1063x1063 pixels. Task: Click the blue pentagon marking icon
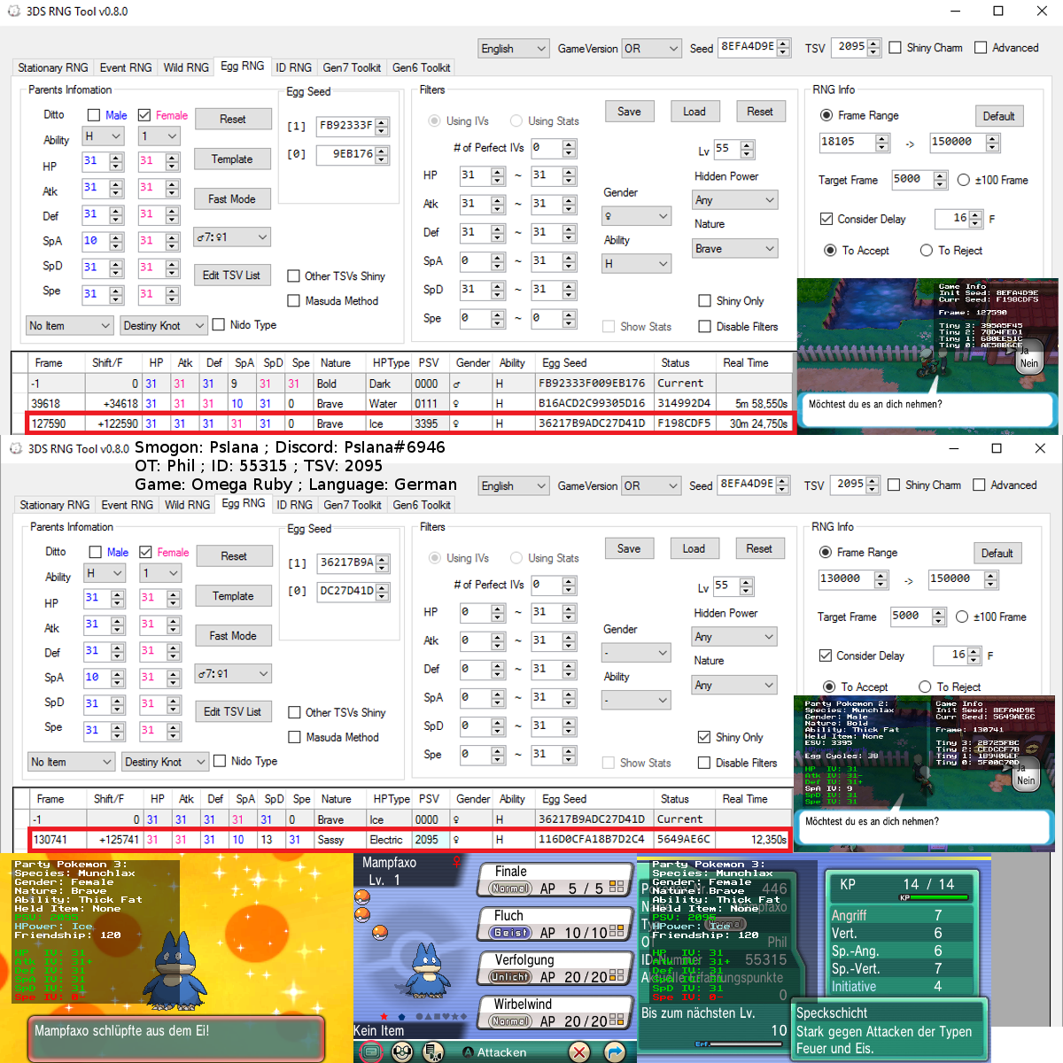pyautogui.click(x=401, y=1016)
